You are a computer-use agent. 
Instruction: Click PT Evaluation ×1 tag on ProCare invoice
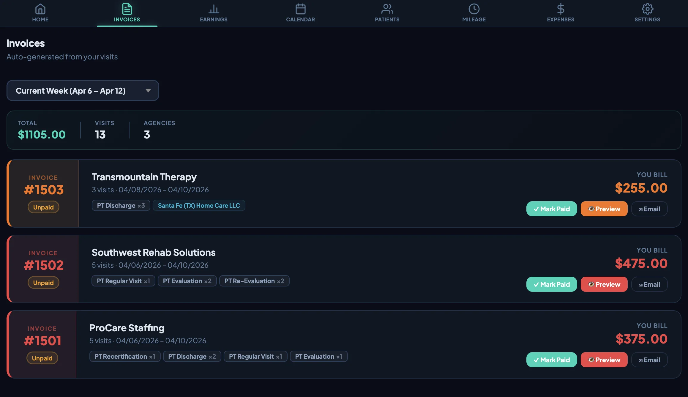319,356
